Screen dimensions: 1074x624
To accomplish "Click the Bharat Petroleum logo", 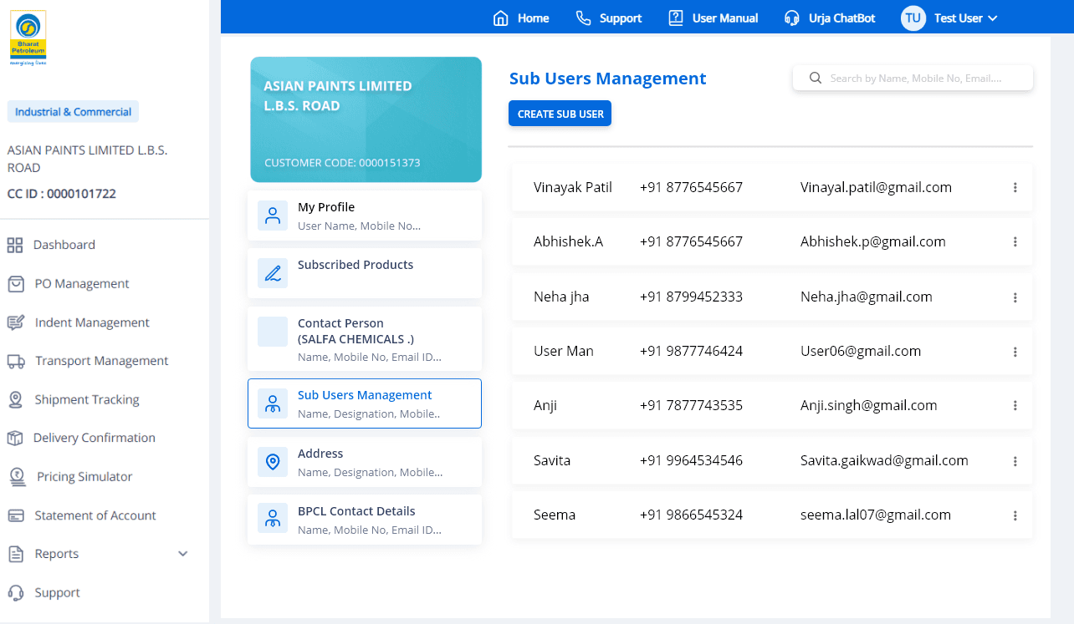I will (x=28, y=38).
